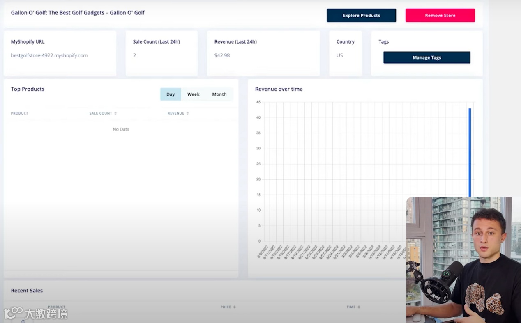Click the Explore Products button
521x323 pixels.
(361, 16)
